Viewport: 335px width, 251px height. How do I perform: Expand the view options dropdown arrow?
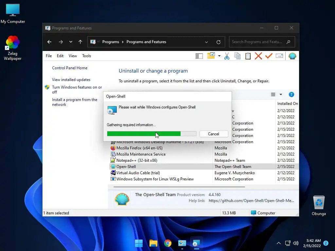point(281,94)
